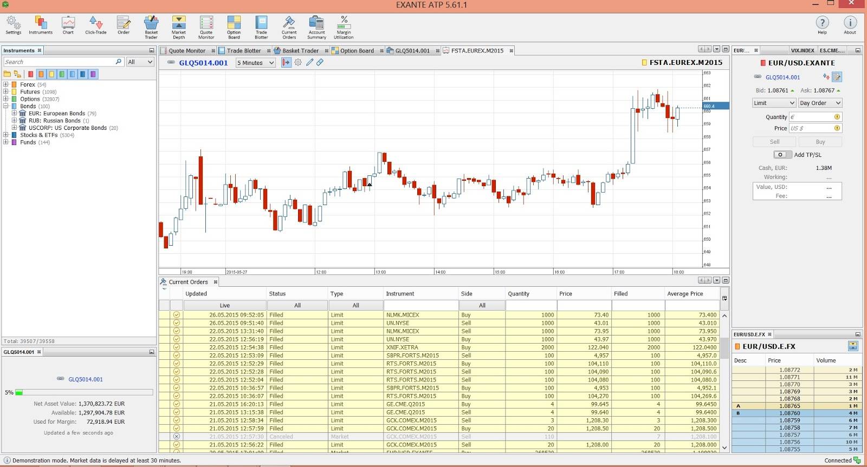
Task: Open the Account Summary tool
Action: (317, 27)
